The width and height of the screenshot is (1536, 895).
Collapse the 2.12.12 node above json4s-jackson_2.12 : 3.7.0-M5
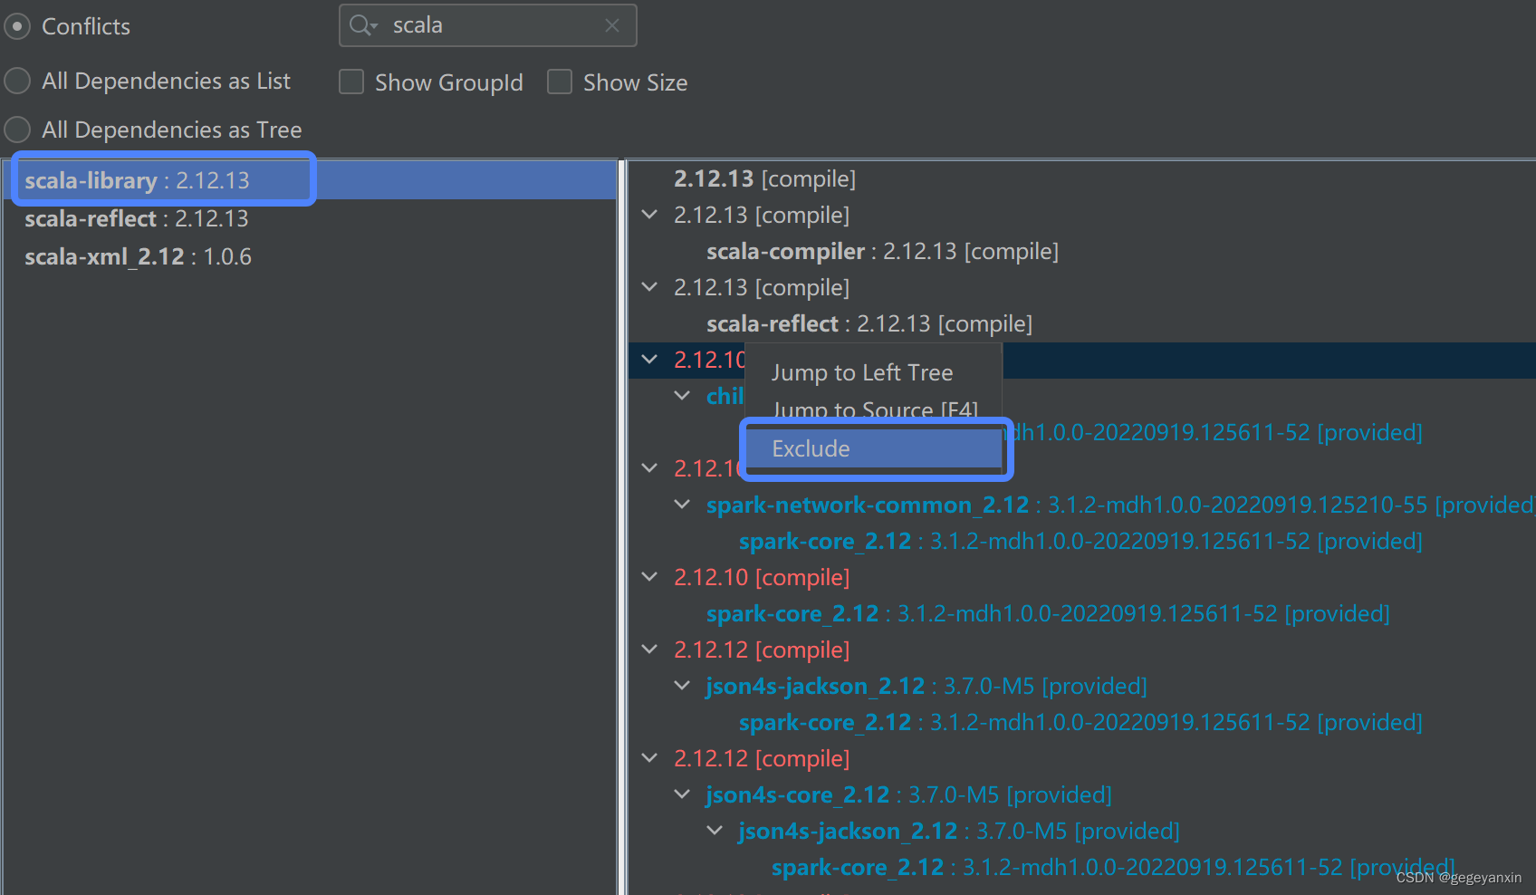click(649, 650)
